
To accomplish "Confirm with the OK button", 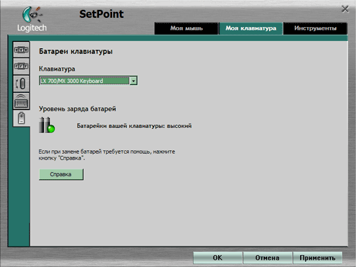I will click(218, 258).
